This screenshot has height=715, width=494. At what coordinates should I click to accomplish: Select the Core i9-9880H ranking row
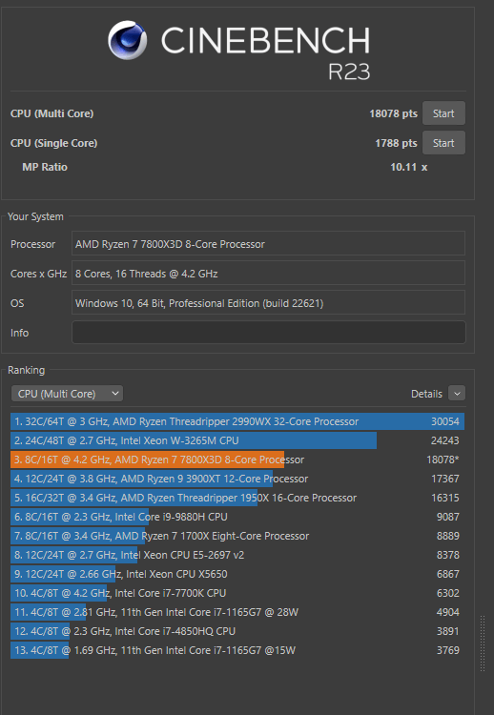237,517
